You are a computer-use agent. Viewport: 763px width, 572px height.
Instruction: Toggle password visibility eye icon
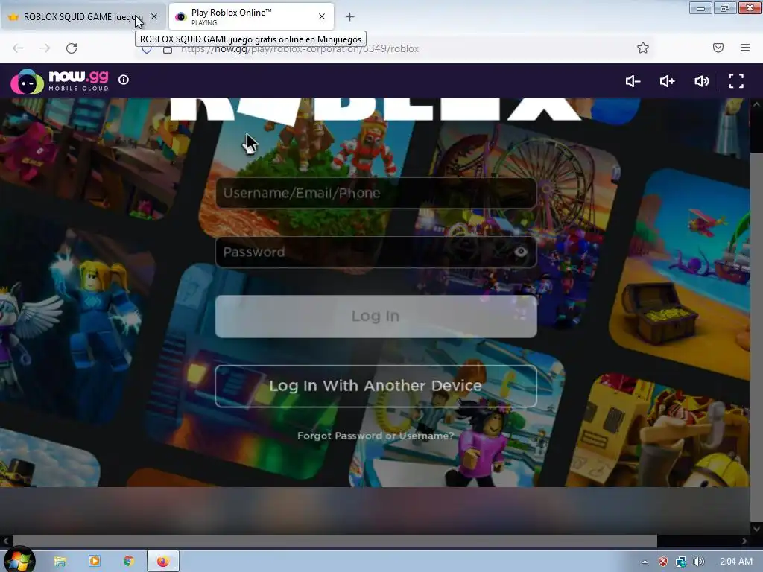click(521, 252)
